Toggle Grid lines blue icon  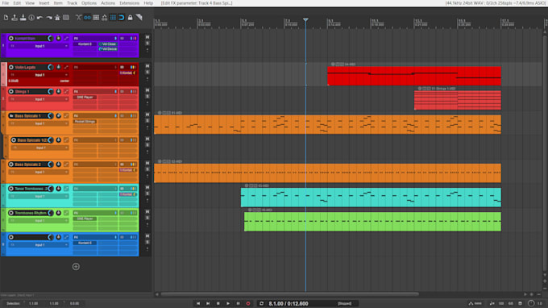click(x=113, y=18)
